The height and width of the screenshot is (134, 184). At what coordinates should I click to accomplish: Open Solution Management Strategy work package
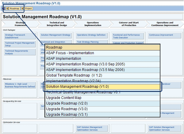click(x=56, y=36)
